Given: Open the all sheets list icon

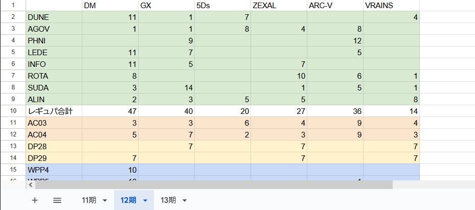Looking at the screenshot, I should point(57,200).
